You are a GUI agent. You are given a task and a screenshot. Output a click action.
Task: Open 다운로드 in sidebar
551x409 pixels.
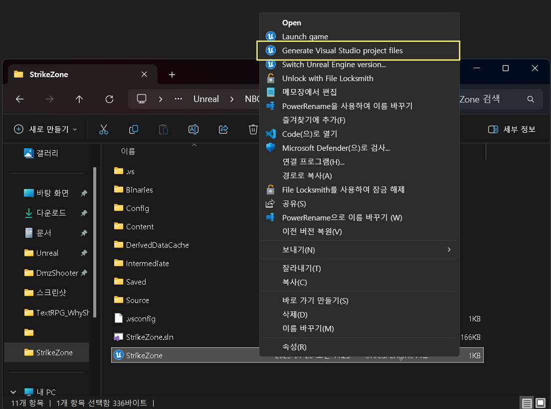pos(51,213)
